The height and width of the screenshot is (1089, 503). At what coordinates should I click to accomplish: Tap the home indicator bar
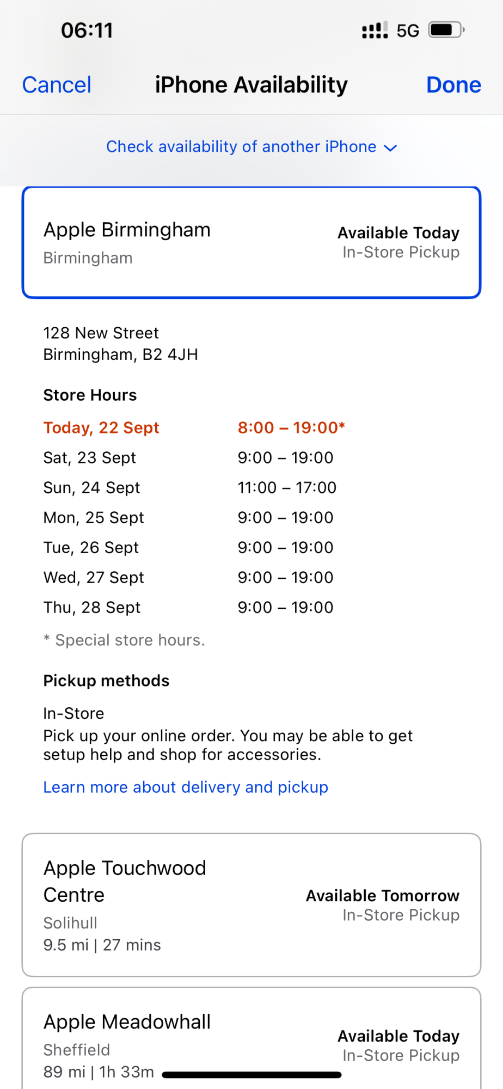(x=251, y=1075)
